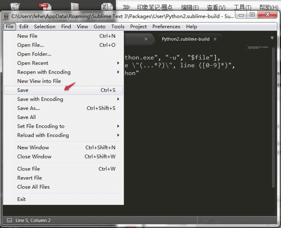Open the tab list dropdown arrow
281x228 pixels.
click(x=272, y=38)
